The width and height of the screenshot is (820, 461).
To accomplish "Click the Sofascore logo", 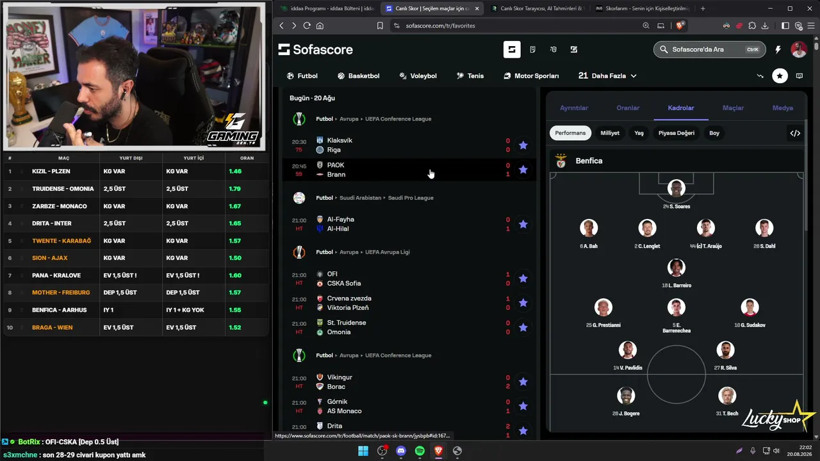I will pyautogui.click(x=315, y=49).
